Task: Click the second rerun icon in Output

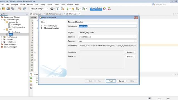Action: tap(31, 81)
